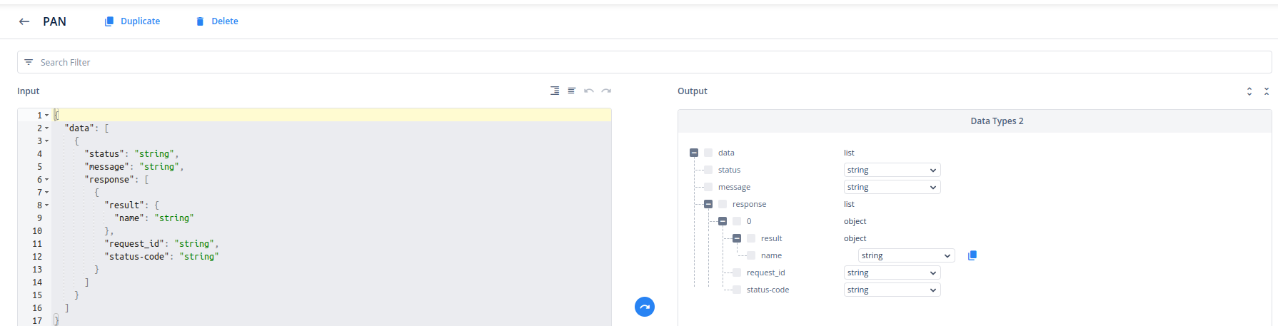Image resolution: width=1278 pixels, height=326 pixels.
Task: Select the request_id checkbox
Action: (x=737, y=272)
